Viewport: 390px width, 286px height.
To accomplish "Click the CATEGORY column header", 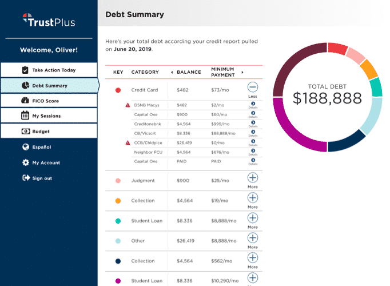I will [145, 72].
